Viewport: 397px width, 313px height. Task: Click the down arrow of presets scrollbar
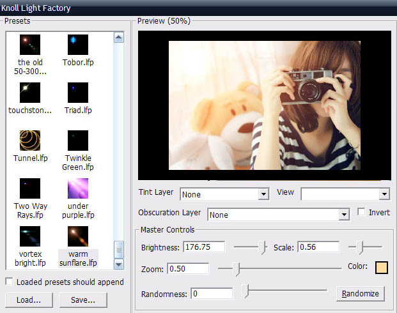[x=119, y=264]
